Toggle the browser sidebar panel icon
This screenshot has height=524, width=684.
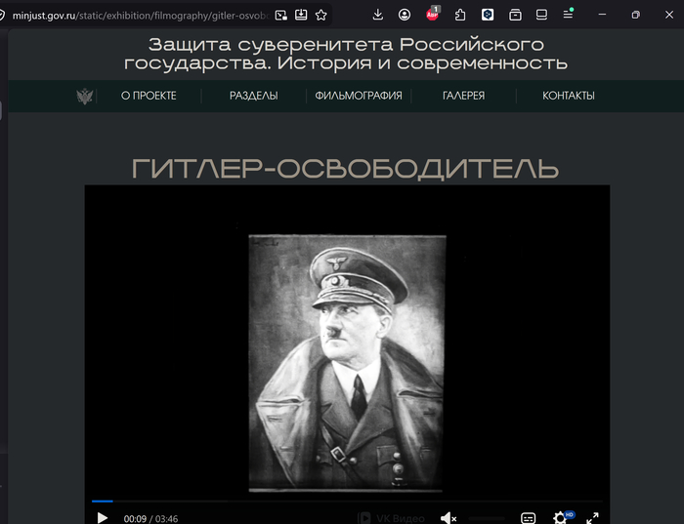click(541, 15)
